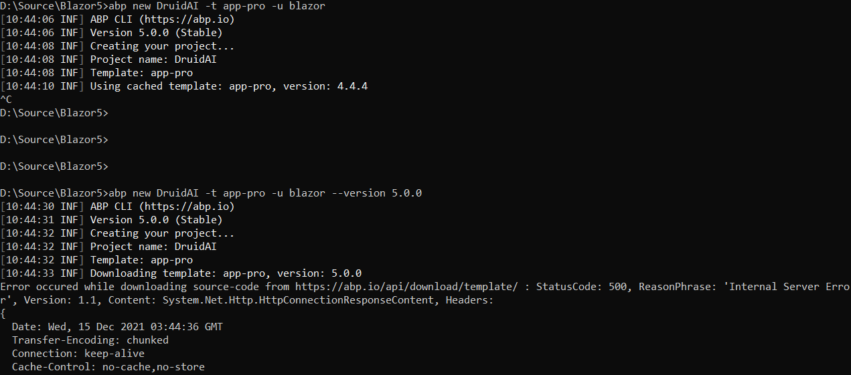Click the ^C interrupt marker
This screenshot has width=851, height=375.
coord(6,100)
